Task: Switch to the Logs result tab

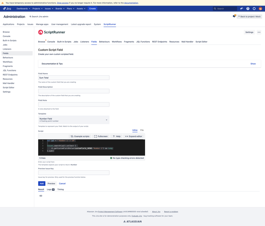Action: [x=50, y=189]
